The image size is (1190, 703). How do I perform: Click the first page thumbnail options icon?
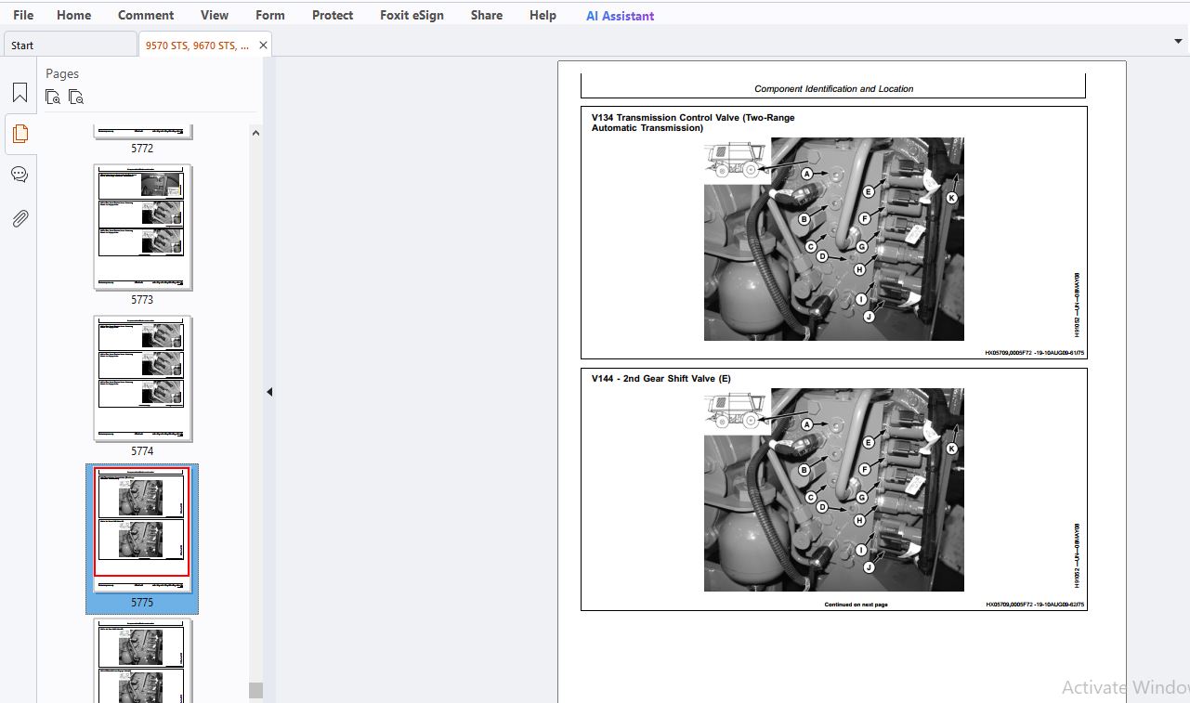point(53,97)
